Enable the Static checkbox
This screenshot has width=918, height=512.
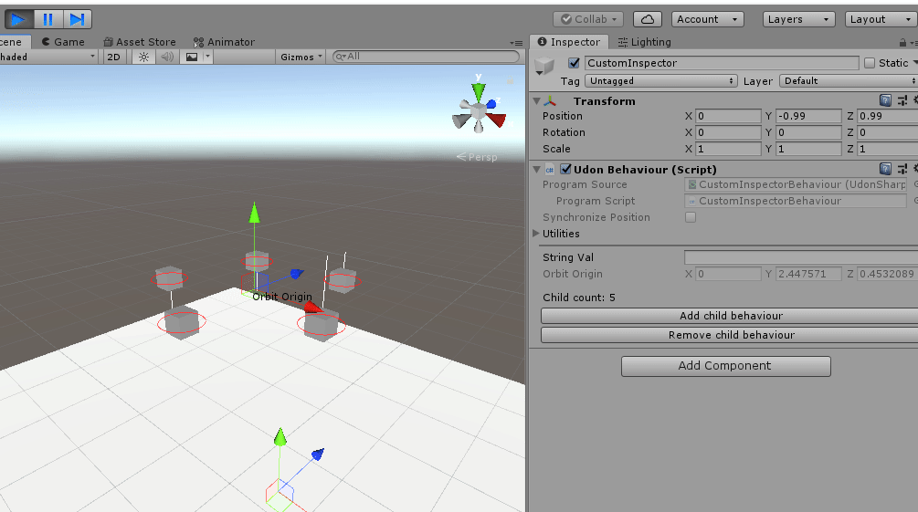[870, 63]
